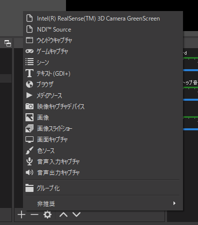Click the picture icon next to 画像
The width and height of the screenshot is (198, 225).
29,117
